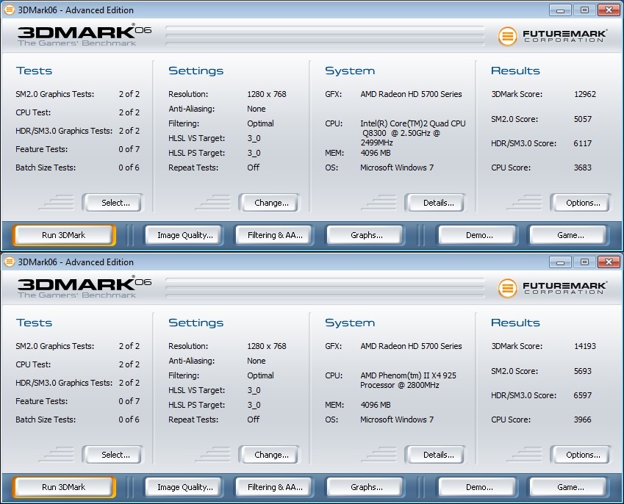Open Change... settings in the window scoring 14193
The height and width of the screenshot is (504, 624).
point(268,455)
